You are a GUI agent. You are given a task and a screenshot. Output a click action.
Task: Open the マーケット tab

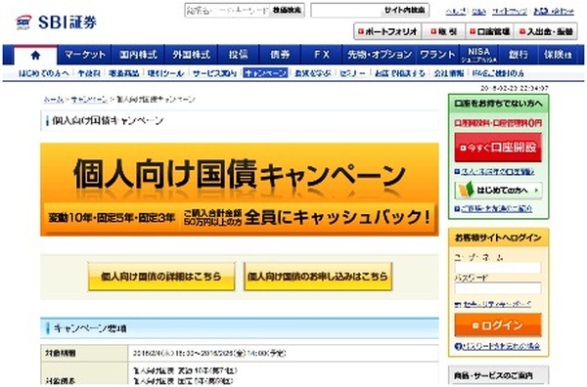[x=85, y=55]
